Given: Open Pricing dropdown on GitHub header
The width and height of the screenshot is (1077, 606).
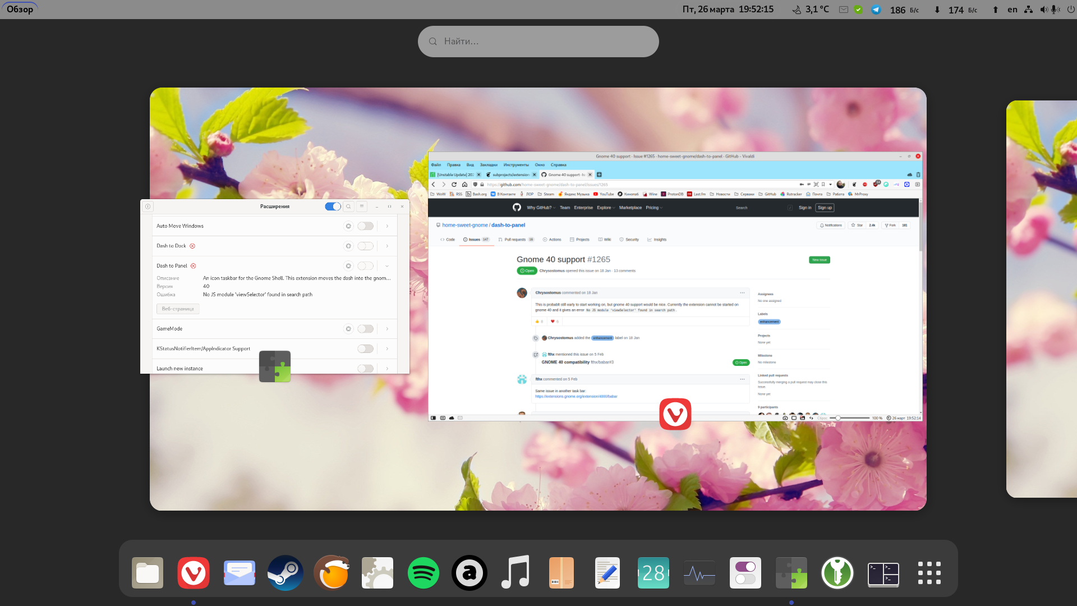Looking at the screenshot, I should [x=654, y=208].
